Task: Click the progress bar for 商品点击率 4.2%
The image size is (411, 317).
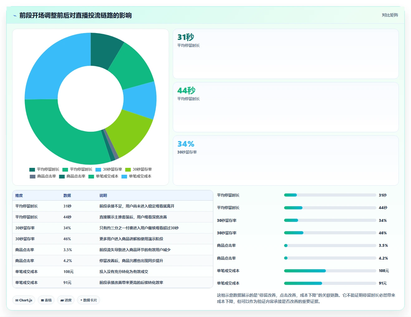Action: click(330, 258)
